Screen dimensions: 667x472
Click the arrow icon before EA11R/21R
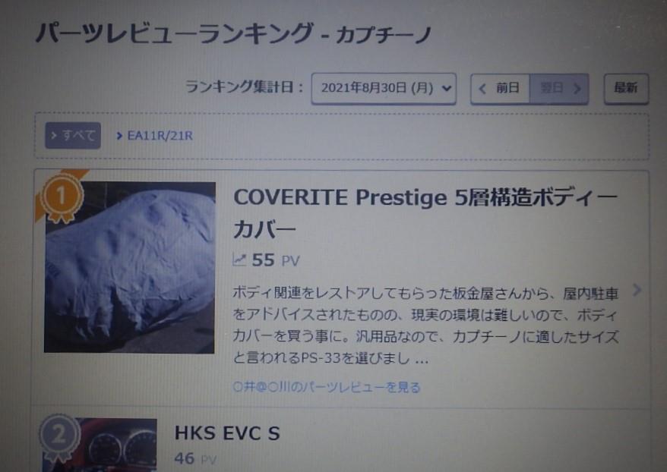tap(119, 136)
